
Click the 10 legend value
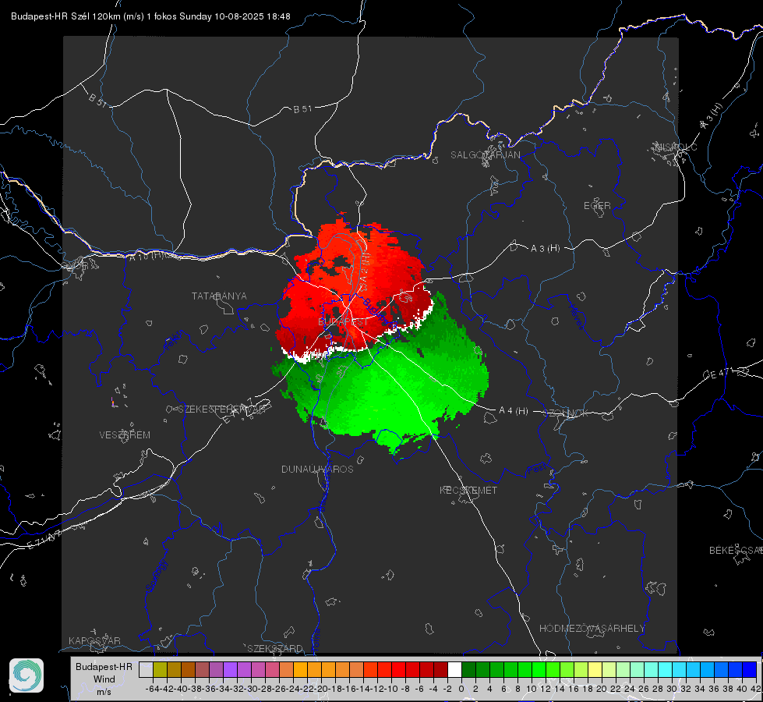click(532, 689)
